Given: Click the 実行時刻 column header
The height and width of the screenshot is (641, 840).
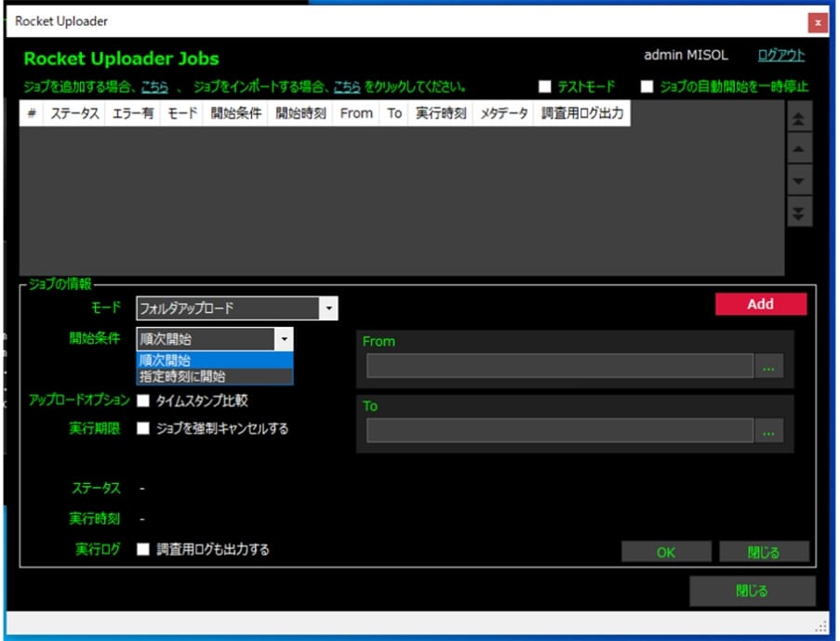Looking at the screenshot, I should pos(441,113).
